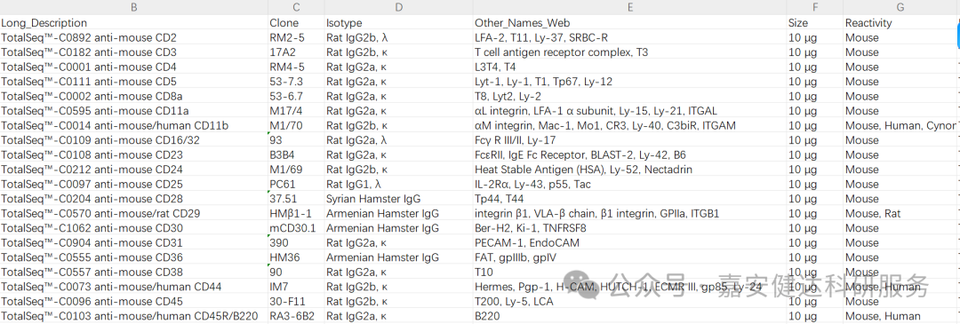Screen dimensions: 960x324
Task: Select column G header
Action: tap(900, 7)
